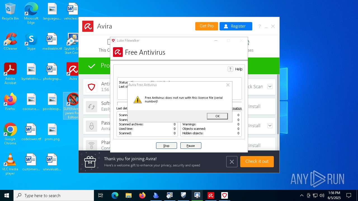358x201 pixels.
Task: Pause the Luke Filewalker scan
Action: [191, 146]
